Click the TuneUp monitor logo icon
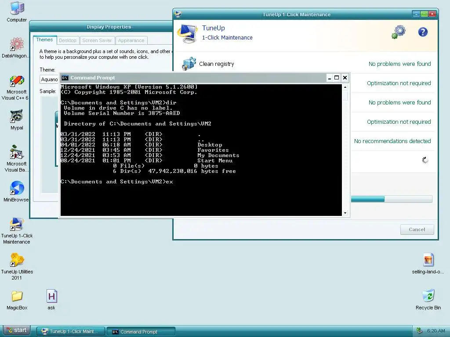Viewport: 450px width, 337px height. pyautogui.click(x=187, y=33)
